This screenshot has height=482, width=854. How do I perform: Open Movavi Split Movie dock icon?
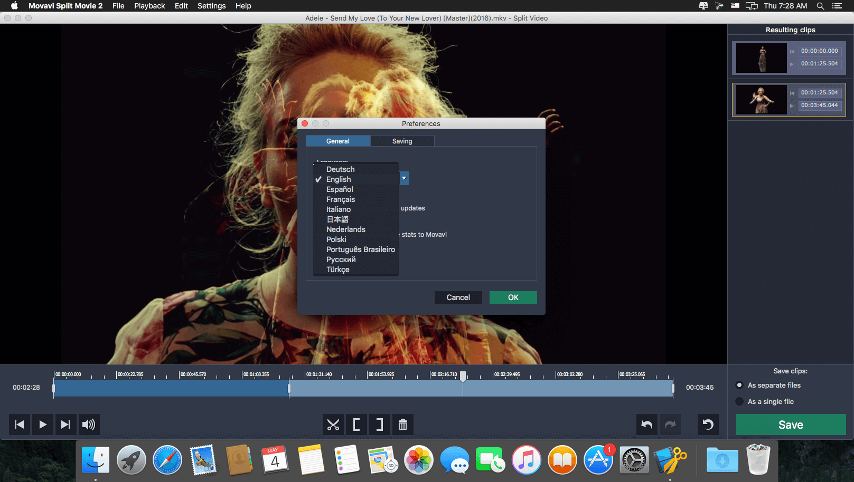[670, 460]
